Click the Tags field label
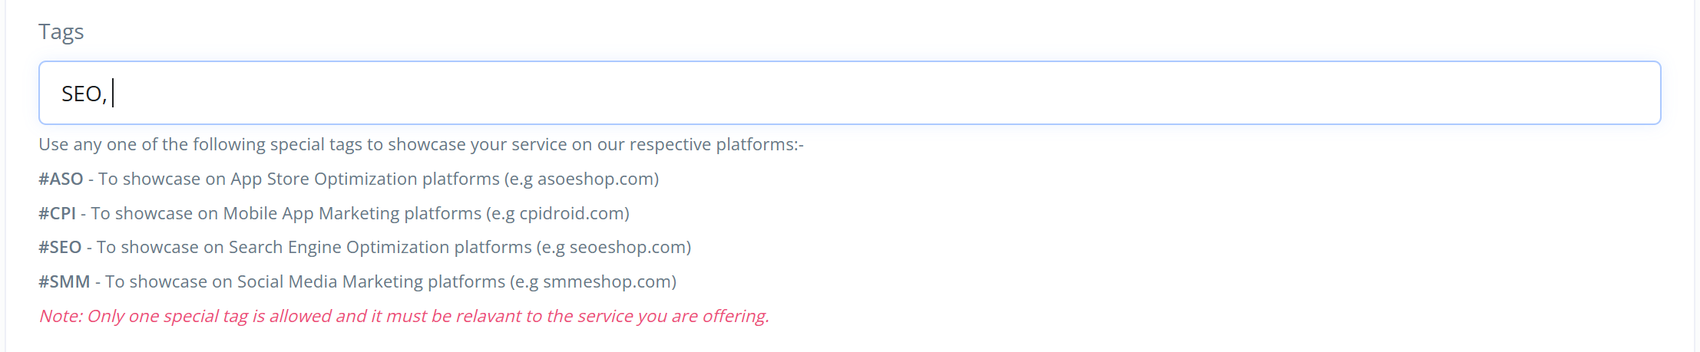 [61, 32]
